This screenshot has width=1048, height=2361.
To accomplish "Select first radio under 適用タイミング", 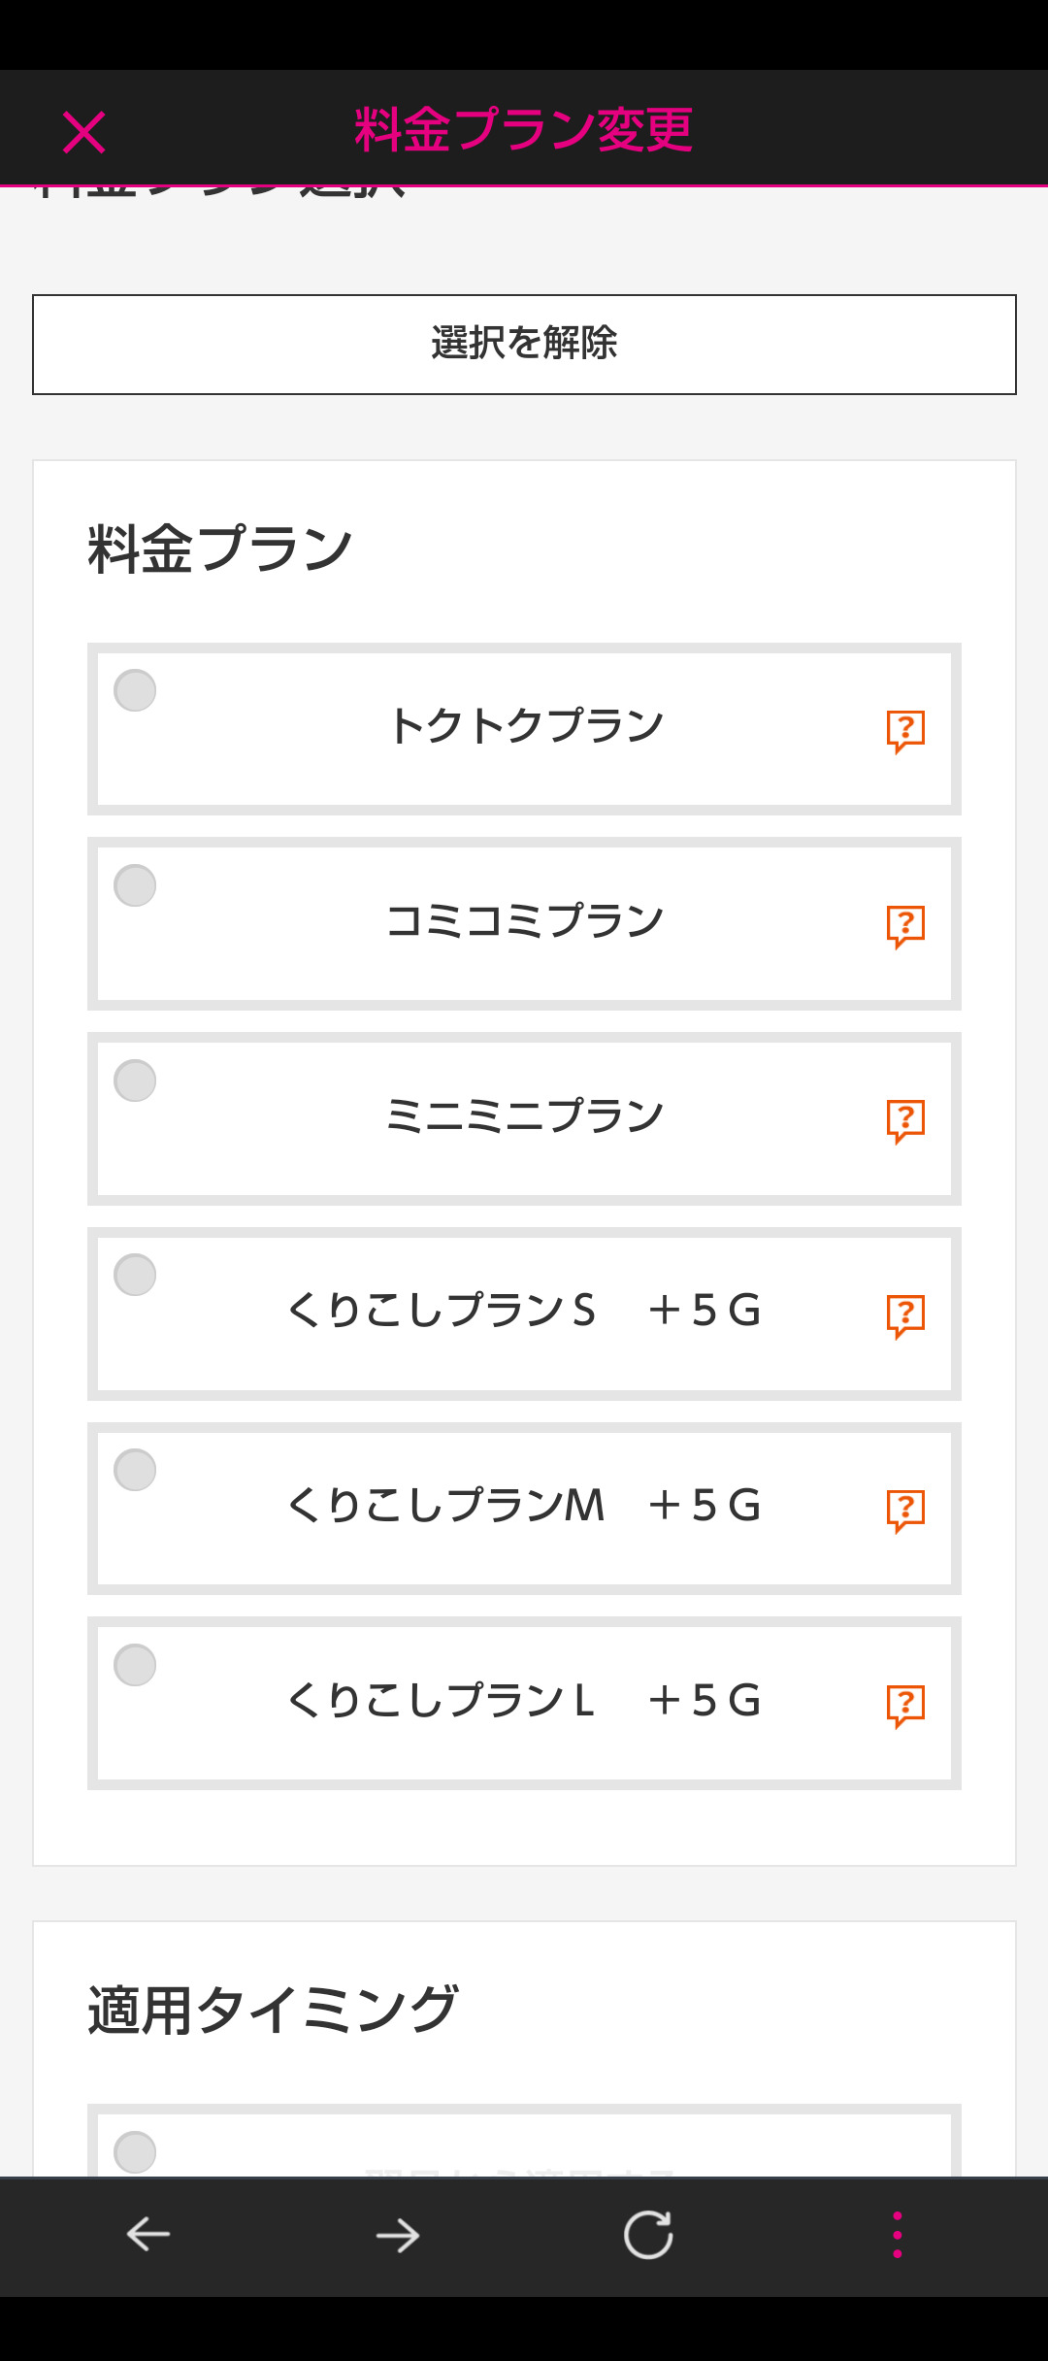I will (x=135, y=2152).
